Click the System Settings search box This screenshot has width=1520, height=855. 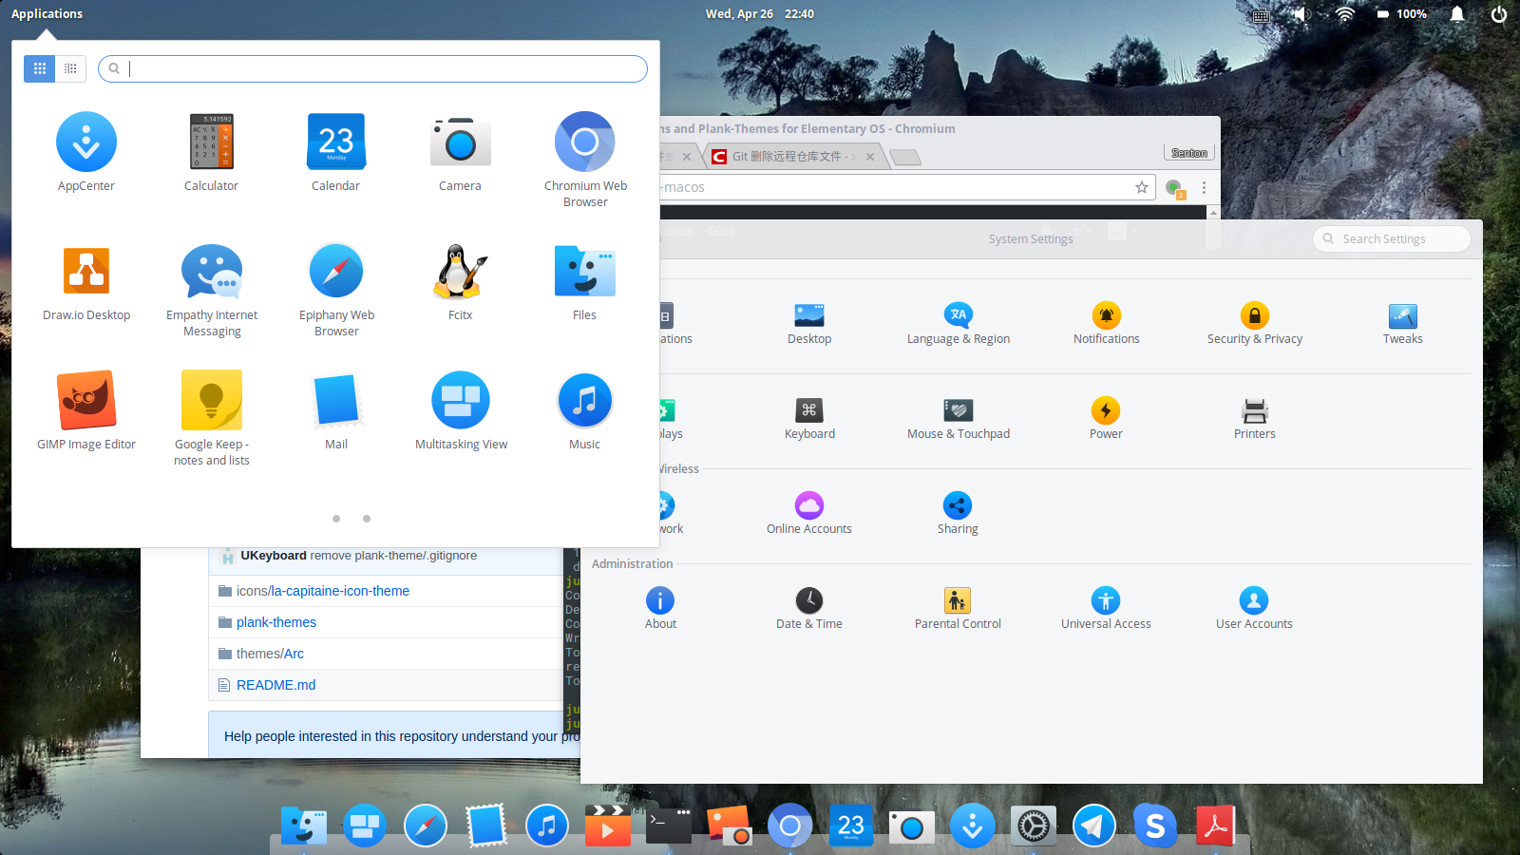(x=1392, y=238)
